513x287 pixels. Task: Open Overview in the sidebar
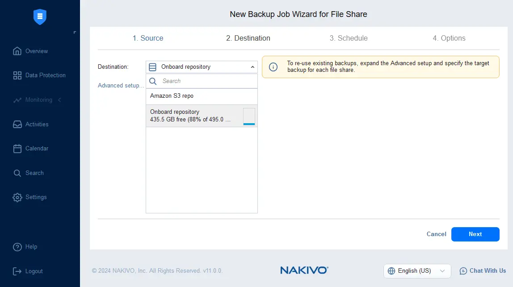(x=37, y=51)
